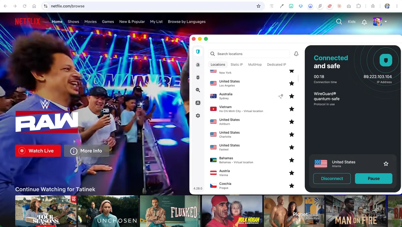The width and height of the screenshot is (402, 227).
Task: Click the VPN notifications bell icon
Action: pos(296,54)
